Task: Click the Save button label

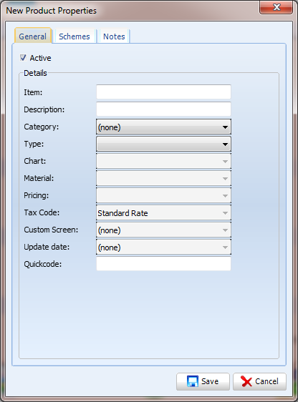Action: 210,381
